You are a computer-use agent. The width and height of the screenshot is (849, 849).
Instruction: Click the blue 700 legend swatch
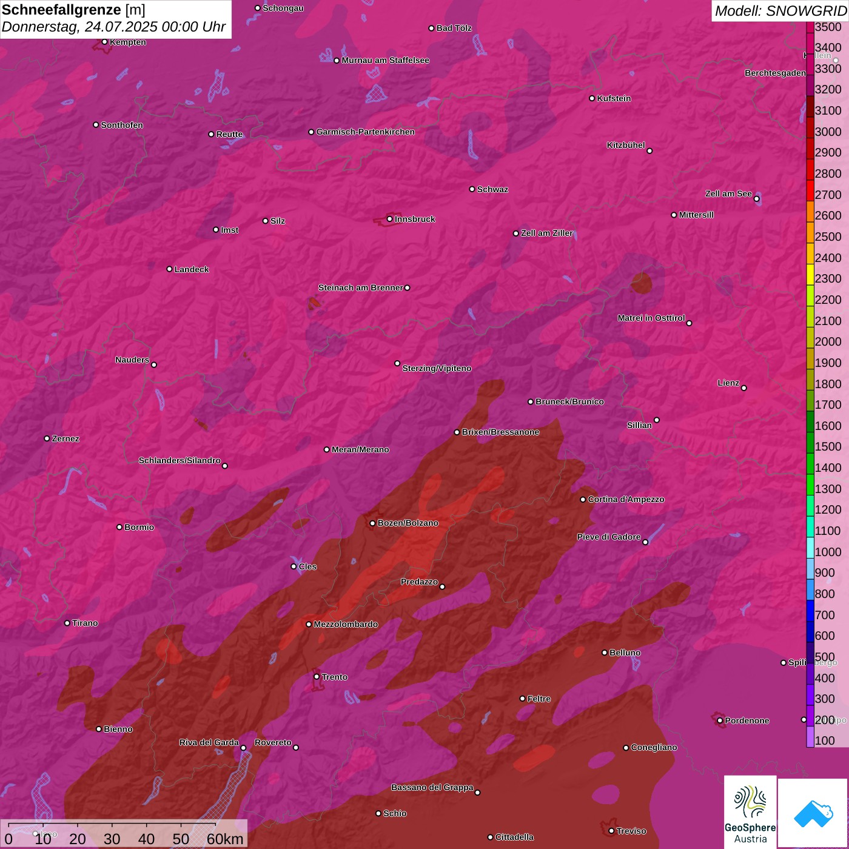(810, 610)
